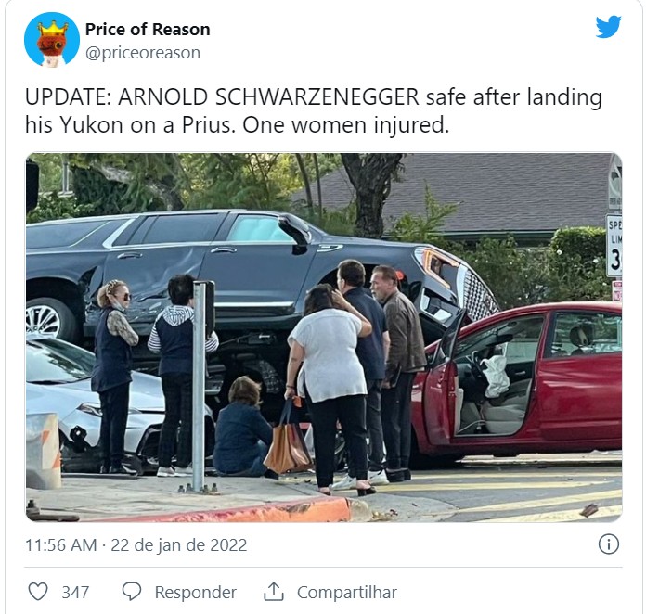Click the reply speech bubble icon
This screenshot has height=614, width=659.
[x=132, y=592]
